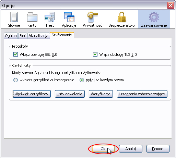This screenshot has width=176, height=158.
Task: Open the Karty options panel
Action: click(x=32, y=20)
